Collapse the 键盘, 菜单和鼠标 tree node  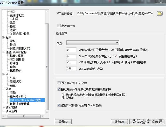click(x=3, y=52)
